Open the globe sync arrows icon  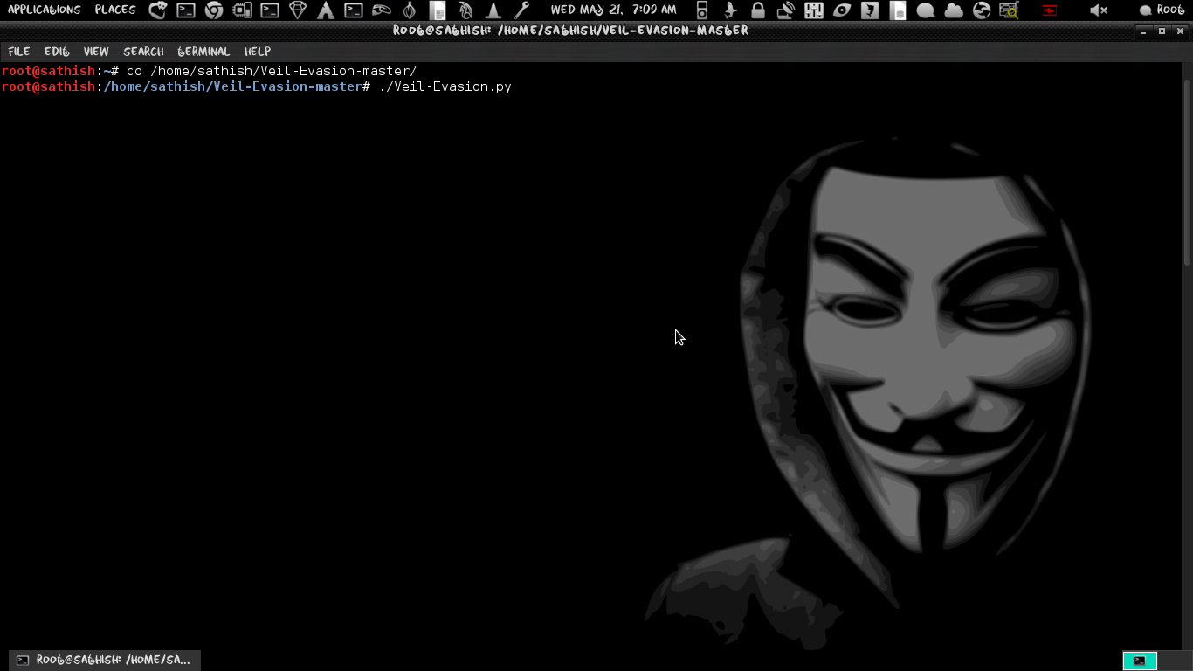(982, 10)
